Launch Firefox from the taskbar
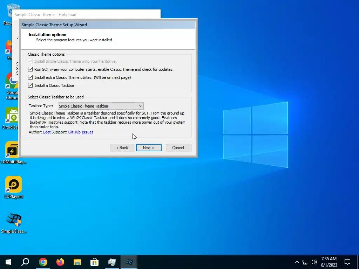The height and width of the screenshot is (269, 359). 60,262
